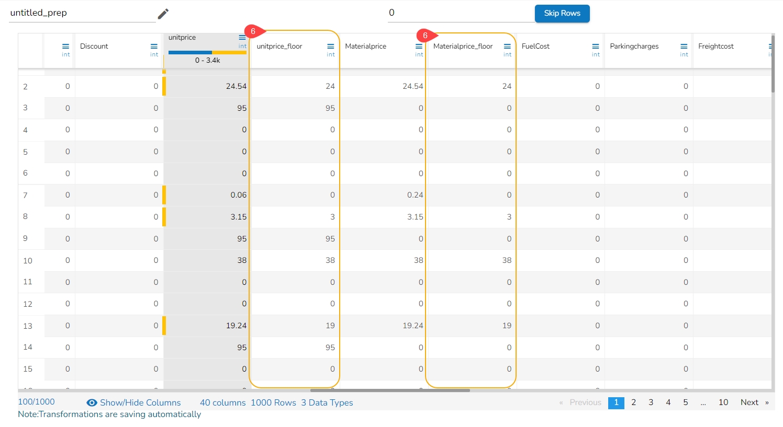Click row number 11
This screenshot has height=427, width=783.
point(28,282)
